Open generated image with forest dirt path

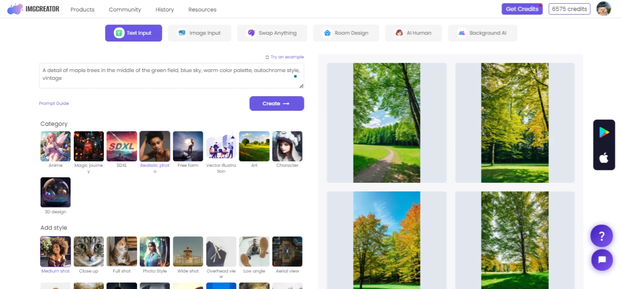[387, 123]
